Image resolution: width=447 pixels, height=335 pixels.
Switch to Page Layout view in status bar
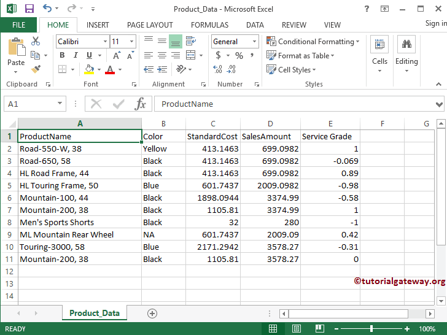(295, 329)
